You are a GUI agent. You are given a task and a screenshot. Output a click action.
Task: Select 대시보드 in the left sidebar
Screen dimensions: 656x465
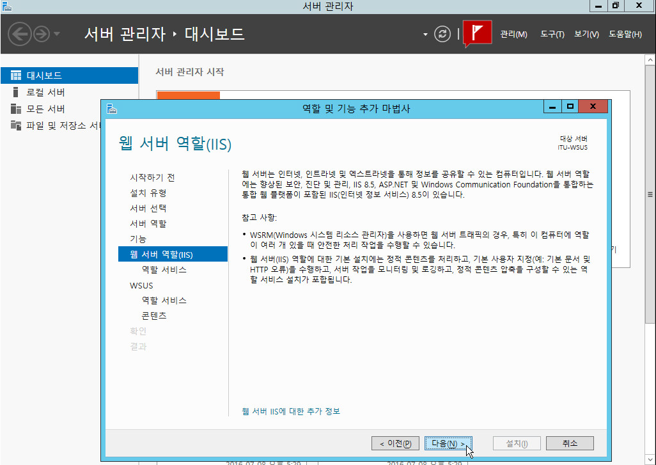click(43, 75)
